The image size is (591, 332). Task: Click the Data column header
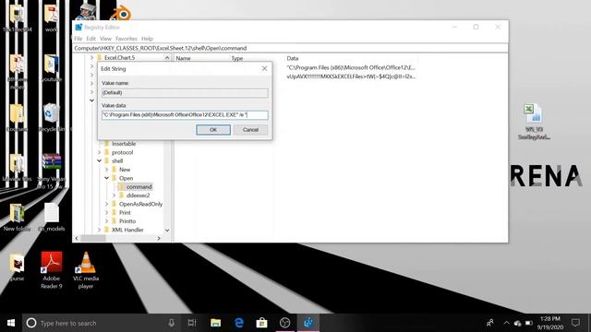pyautogui.click(x=293, y=58)
